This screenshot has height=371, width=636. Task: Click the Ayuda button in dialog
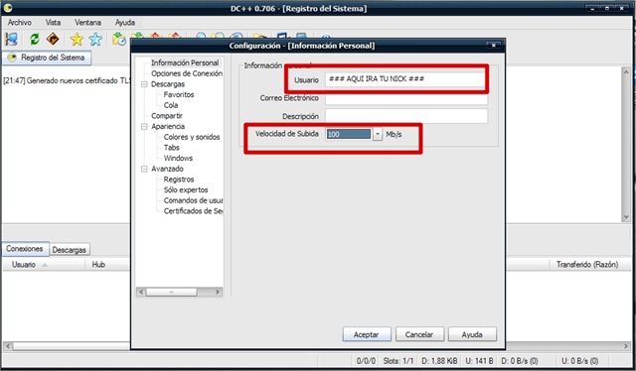point(472,334)
